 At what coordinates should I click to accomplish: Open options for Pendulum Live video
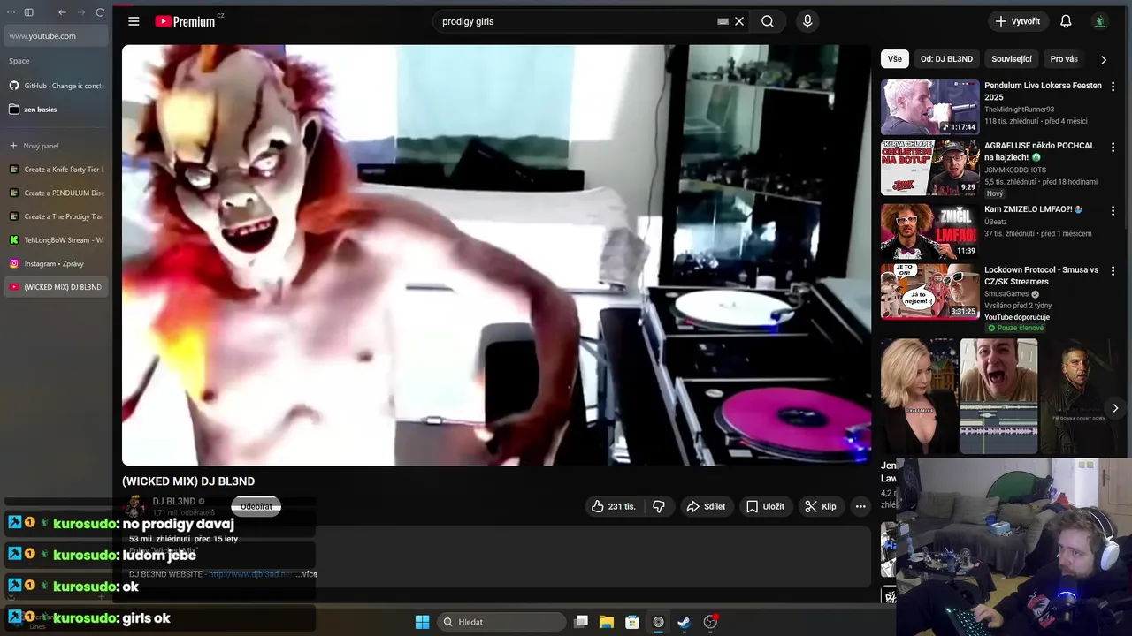coord(1113,87)
